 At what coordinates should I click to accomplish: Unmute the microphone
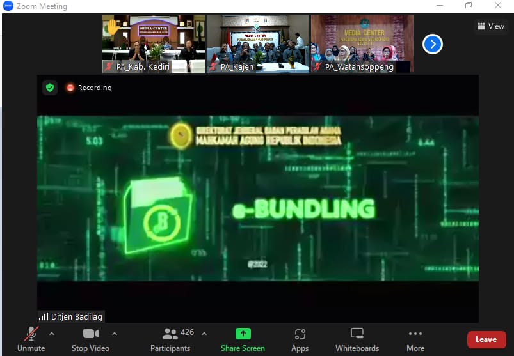31,339
